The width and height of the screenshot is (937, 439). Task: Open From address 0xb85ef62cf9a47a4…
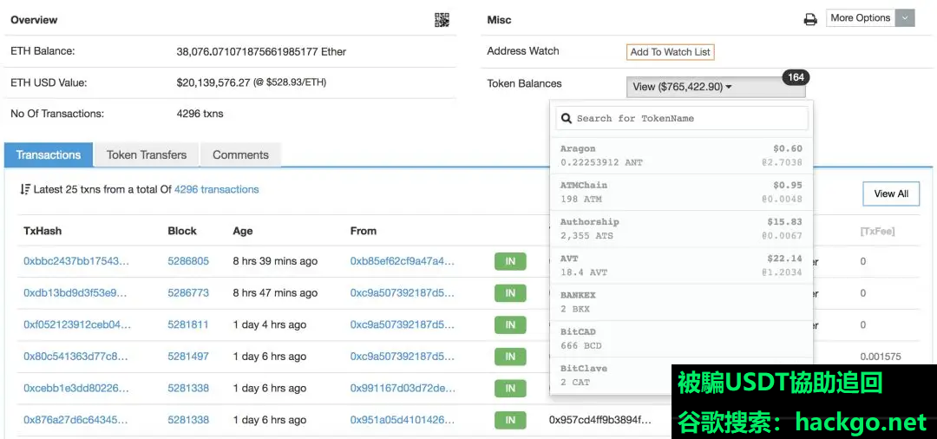tap(403, 261)
